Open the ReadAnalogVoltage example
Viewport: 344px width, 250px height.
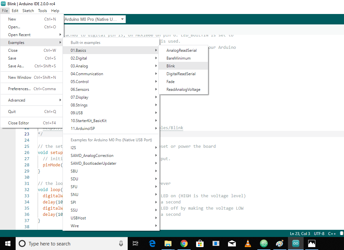(183, 90)
